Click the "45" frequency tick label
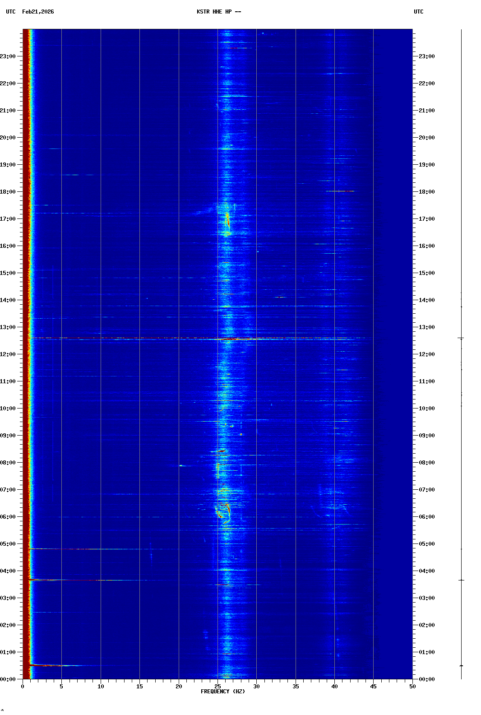 point(373,687)
